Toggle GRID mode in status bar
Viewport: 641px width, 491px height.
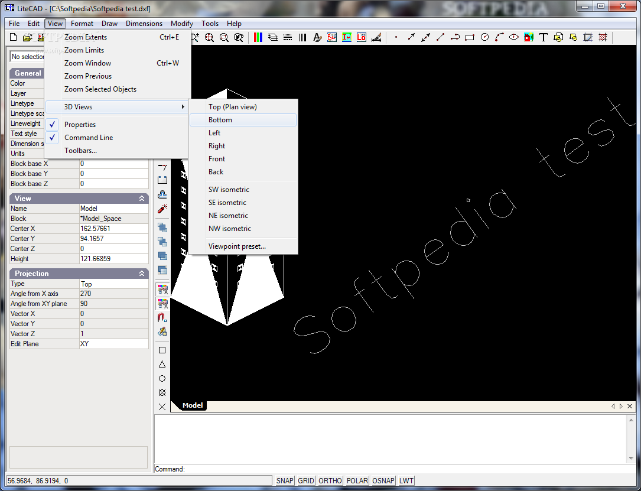306,481
